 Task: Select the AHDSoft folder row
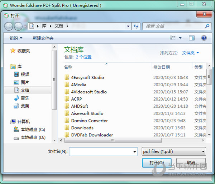[x=135, y=106]
